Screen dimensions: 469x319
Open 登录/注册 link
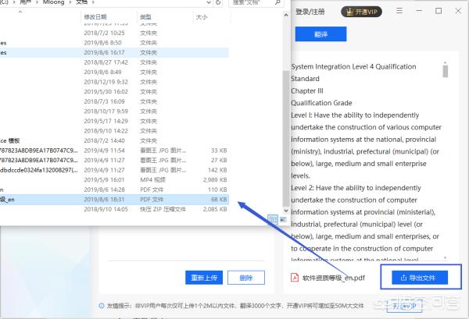(310, 12)
